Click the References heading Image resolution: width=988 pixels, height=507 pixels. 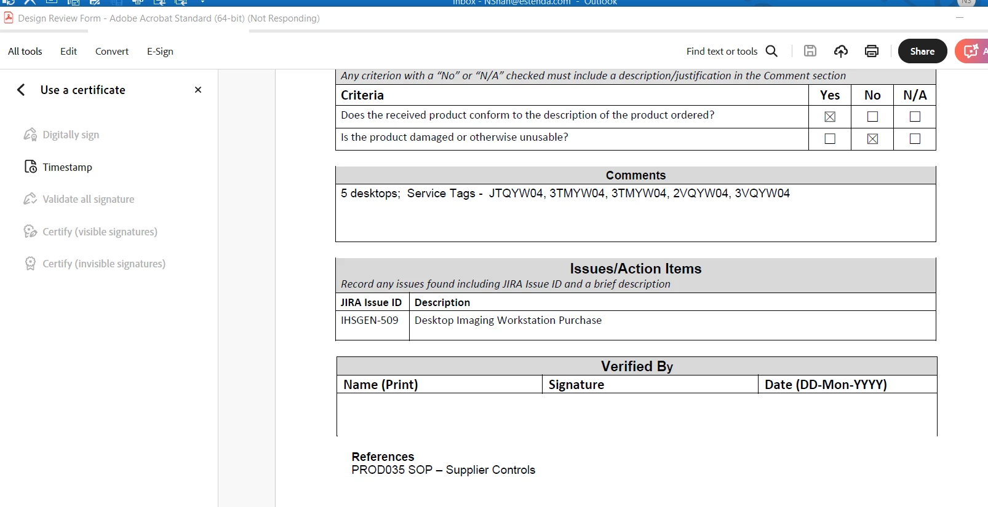(x=383, y=457)
